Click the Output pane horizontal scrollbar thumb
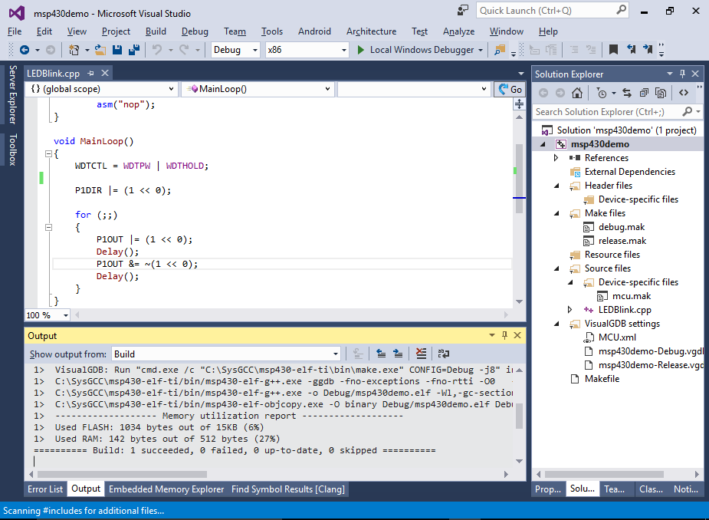The height and width of the screenshot is (520, 709). (122, 474)
